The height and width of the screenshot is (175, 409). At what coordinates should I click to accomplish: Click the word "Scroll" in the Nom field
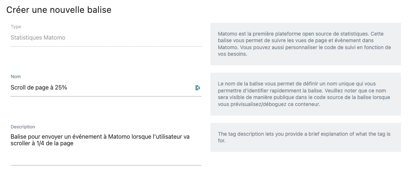pos(18,88)
